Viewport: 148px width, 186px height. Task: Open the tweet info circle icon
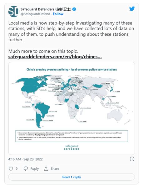coord(132,159)
